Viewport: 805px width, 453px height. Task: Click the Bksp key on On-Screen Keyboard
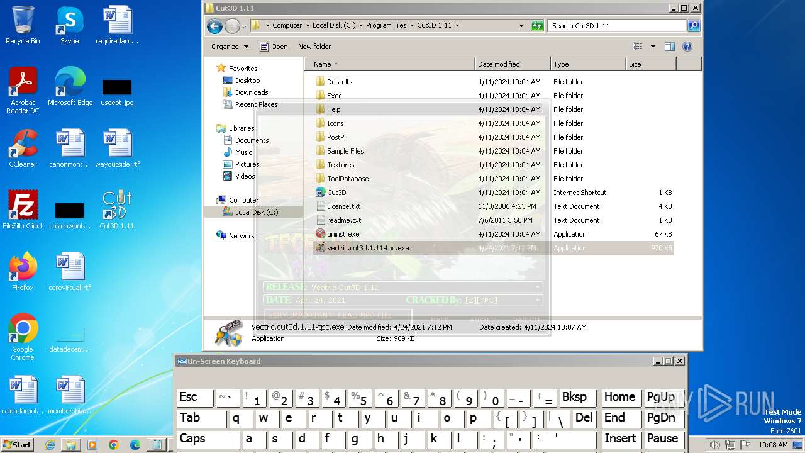pyautogui.click(x=577, y=398)
